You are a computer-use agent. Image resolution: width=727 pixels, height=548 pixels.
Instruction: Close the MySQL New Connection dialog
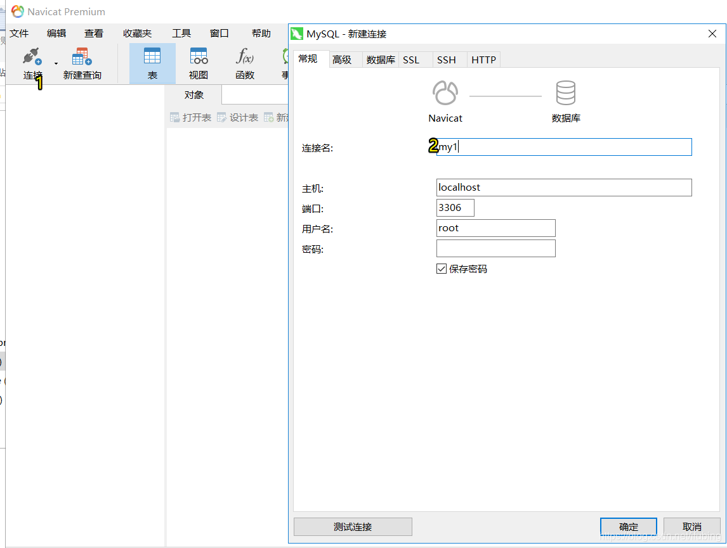point(712,34)
